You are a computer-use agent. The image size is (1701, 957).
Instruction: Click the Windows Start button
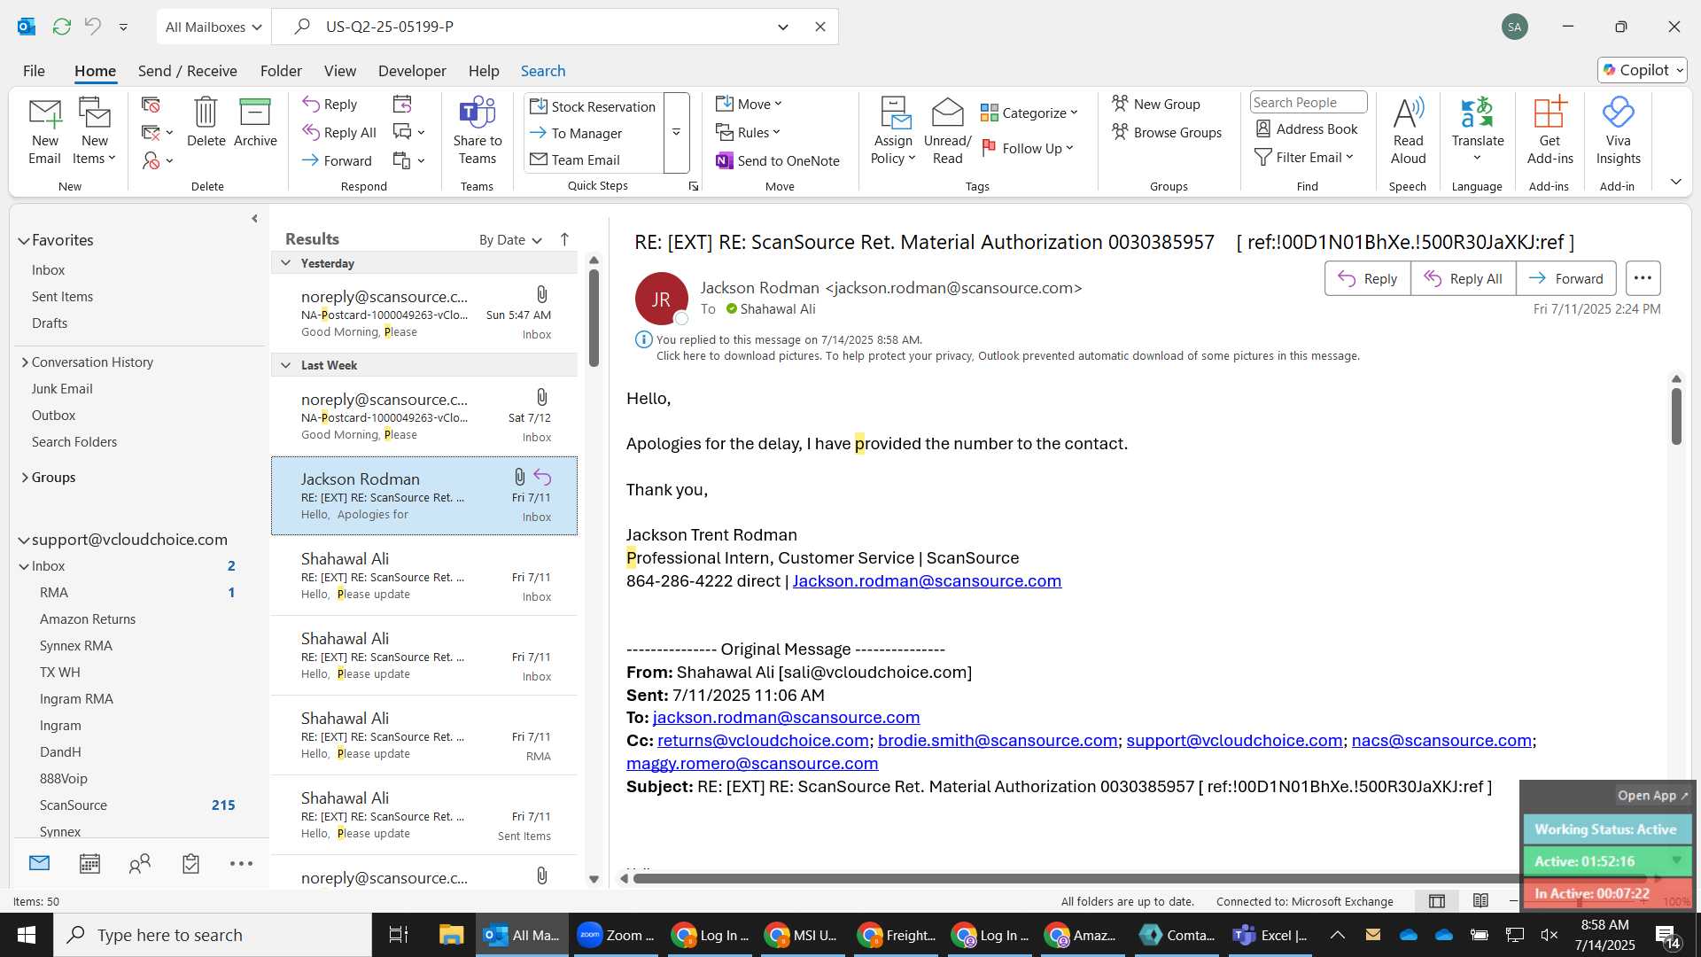[x=27, y=935]
